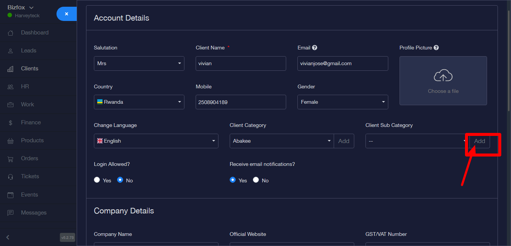Click the cloud upload icon for profile picture
This screenshot has width=511, height=246.
pyautogui.click(x=443, y=76)
